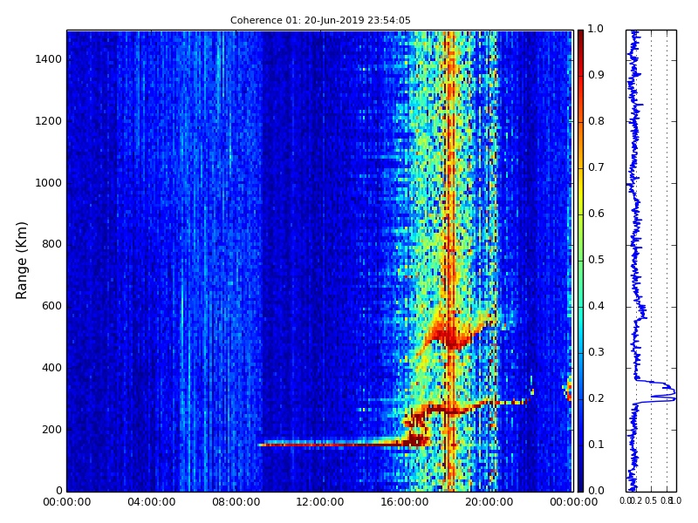Click the plot title 'Coherence 01: 20-Jun-2019 23:54:05'

coord(320,20)
